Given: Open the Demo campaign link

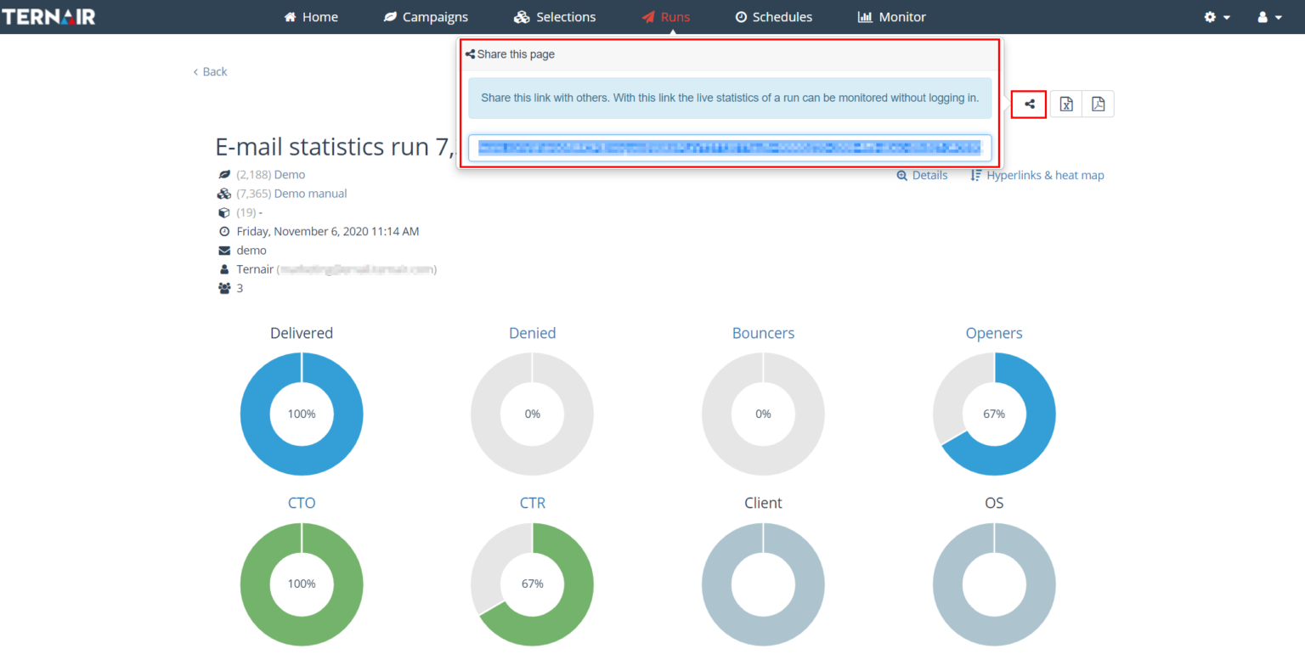Looking at the screenshot, I should point(290,174).
